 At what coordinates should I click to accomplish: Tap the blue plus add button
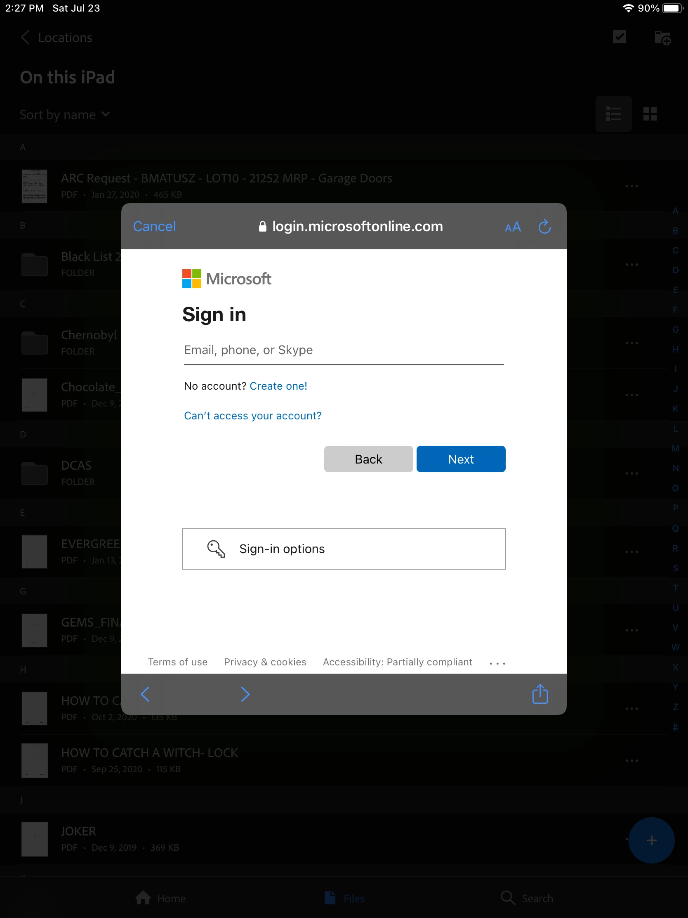(x=651, y=840)
